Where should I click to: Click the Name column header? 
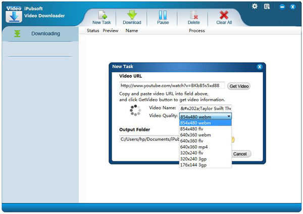coord(132,30)
